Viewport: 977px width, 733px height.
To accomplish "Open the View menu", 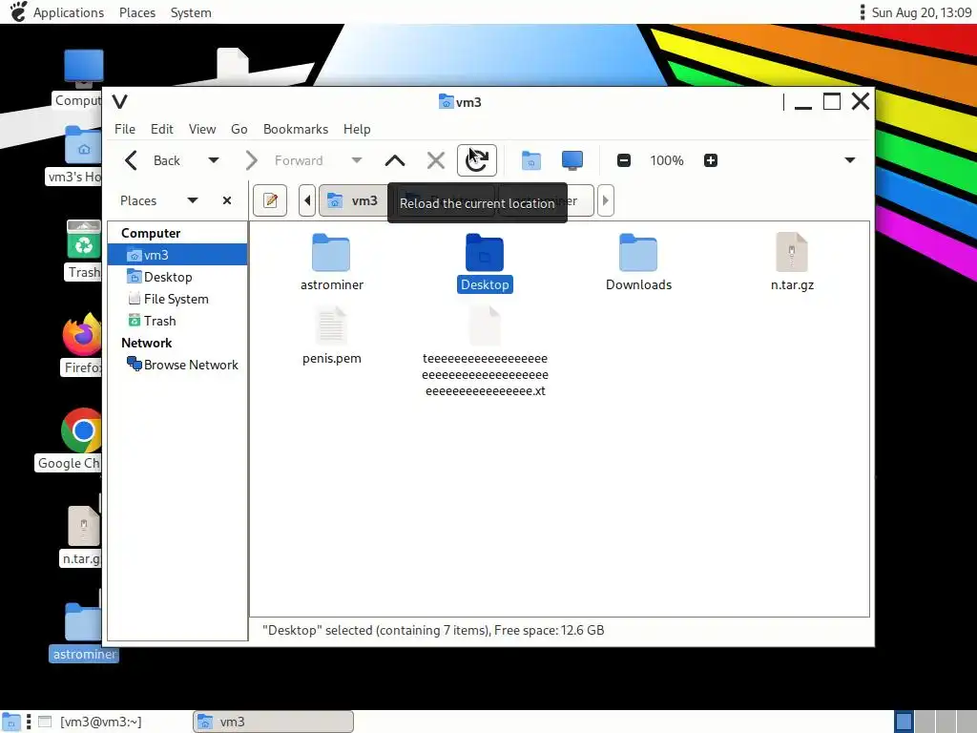I will click(202, 129).
